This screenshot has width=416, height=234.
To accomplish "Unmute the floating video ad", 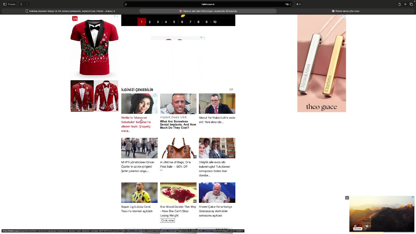I will (x=367, y=226).
